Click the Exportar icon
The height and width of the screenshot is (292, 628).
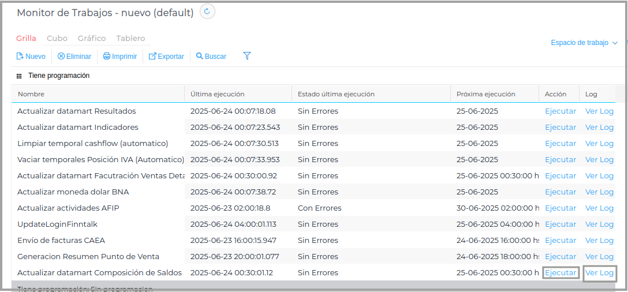[x=152, y=57]
